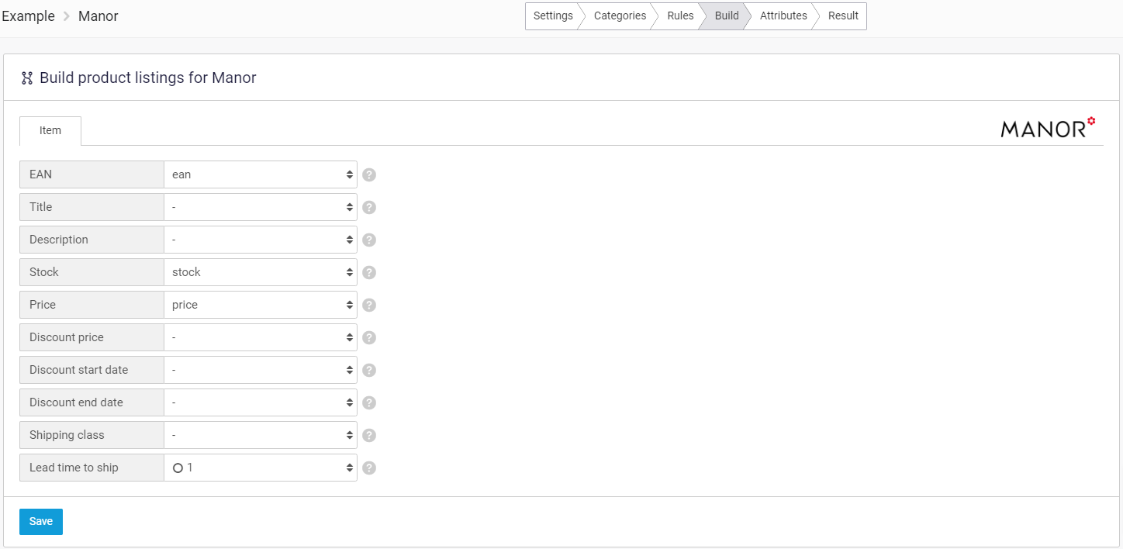Change the EAN mapping selection
1123x549 pixels.
point(260,174)
